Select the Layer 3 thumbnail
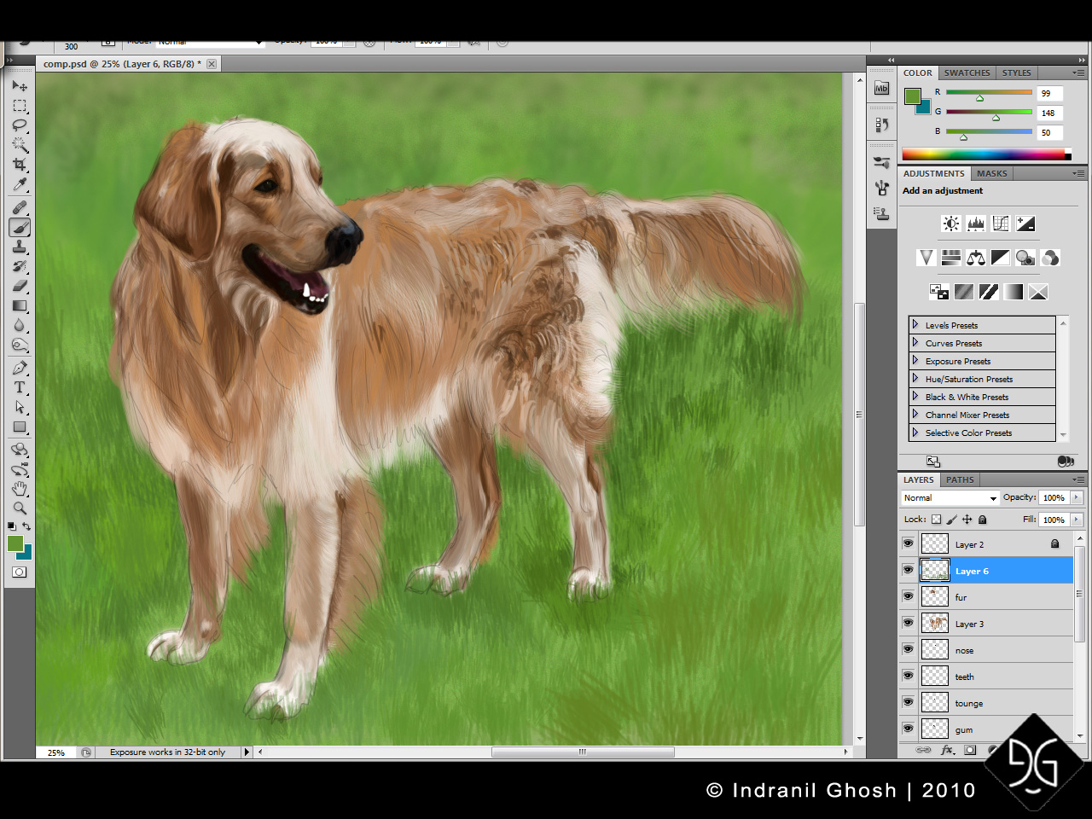The height and width of the screenshot is (819, 1092). tap(934, 623)
